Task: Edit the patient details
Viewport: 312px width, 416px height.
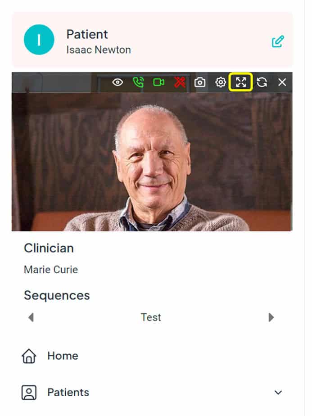Action: 278,41
